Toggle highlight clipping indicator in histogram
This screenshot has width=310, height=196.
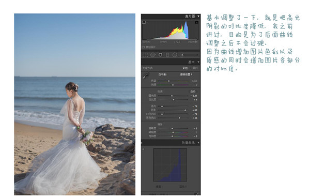(x=196, y=22)
